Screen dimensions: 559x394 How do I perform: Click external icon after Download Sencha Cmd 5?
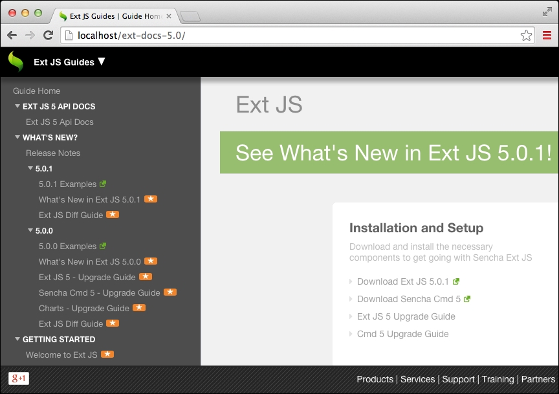tap(467, 299)
